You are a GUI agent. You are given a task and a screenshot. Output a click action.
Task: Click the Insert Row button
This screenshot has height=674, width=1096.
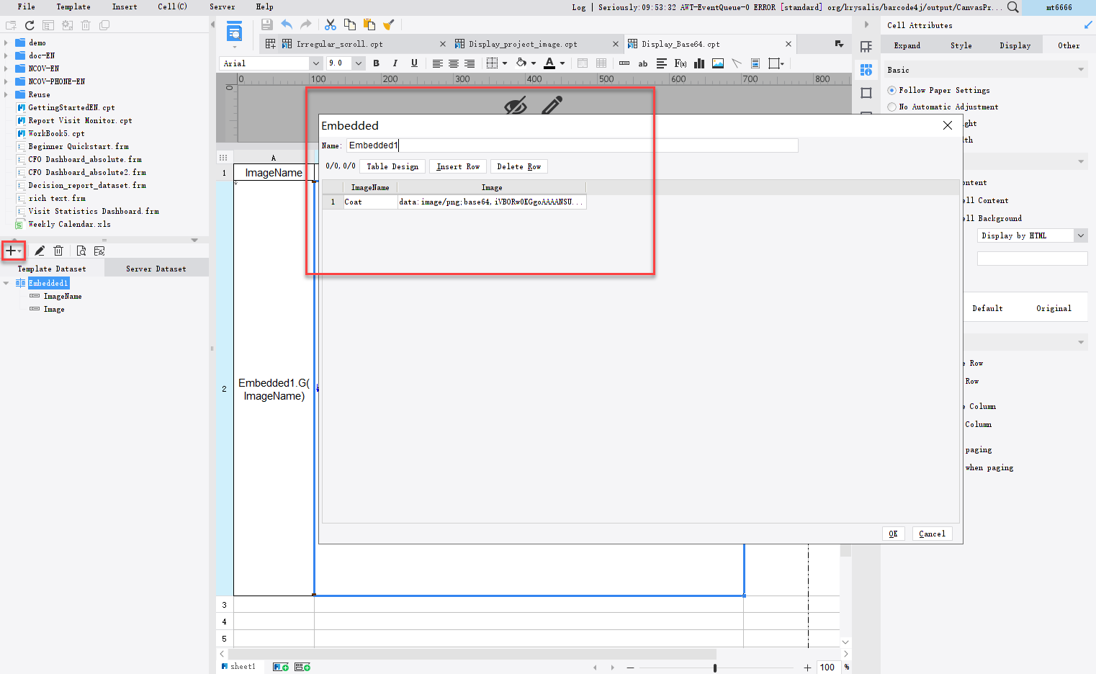pyautogui.click(x=457, y=166)
